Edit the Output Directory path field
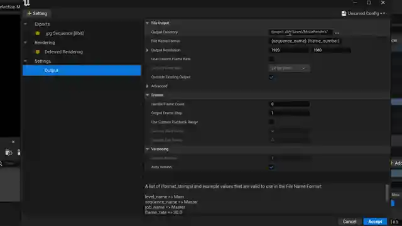Image resolution: width=402 pixels, height=226 pixels. tap(301, 32)
